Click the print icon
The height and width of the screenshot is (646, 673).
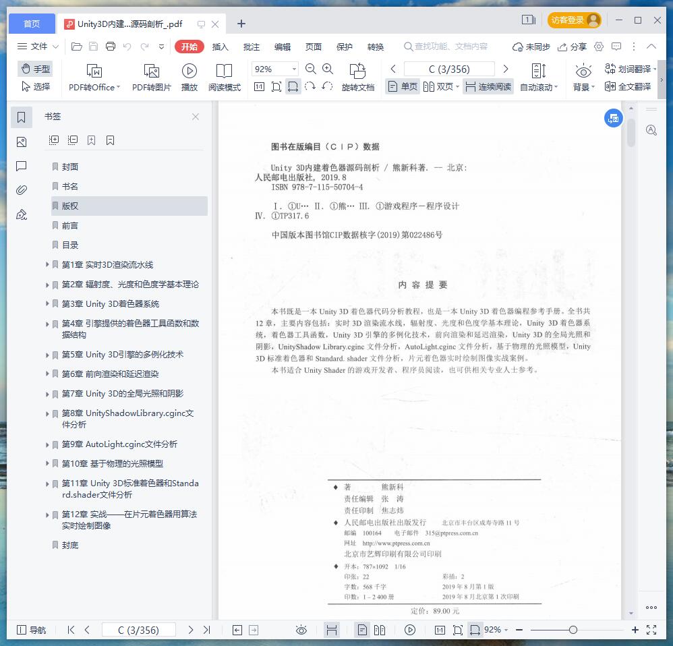111,47
